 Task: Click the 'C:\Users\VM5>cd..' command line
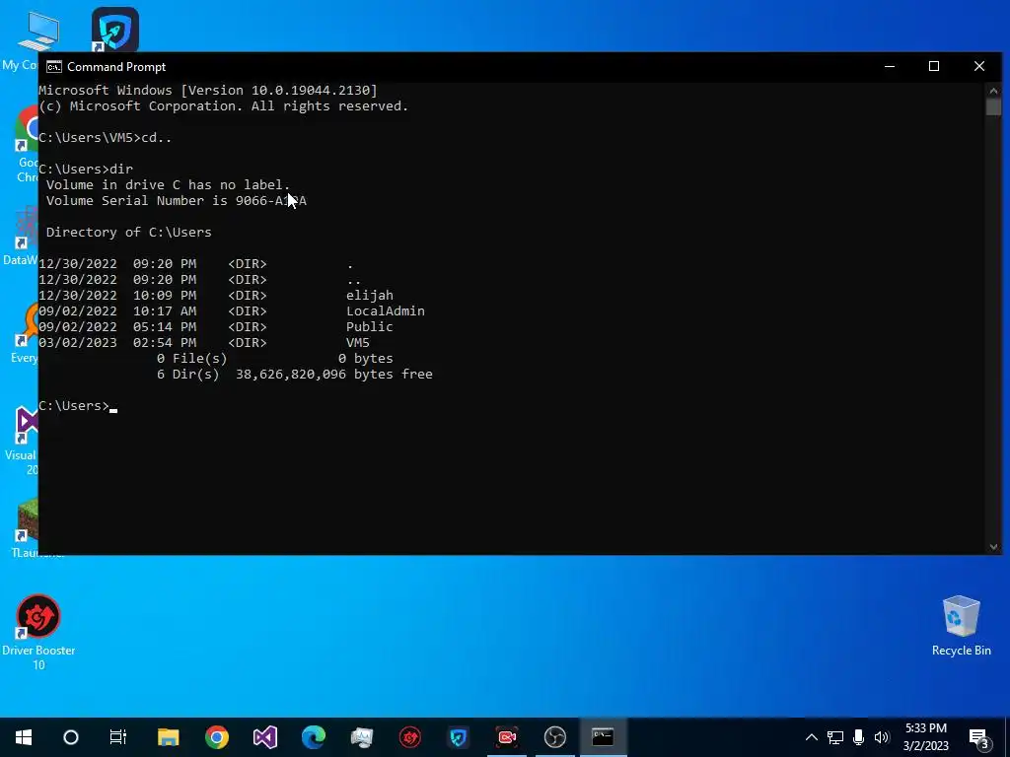(105, 138)
